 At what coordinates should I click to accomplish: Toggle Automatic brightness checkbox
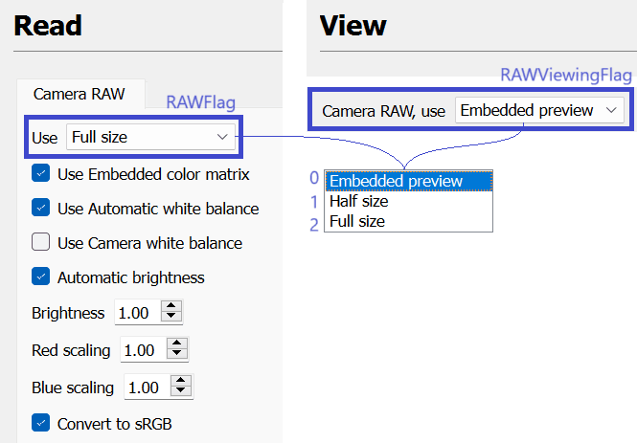[x=40, y=277]
